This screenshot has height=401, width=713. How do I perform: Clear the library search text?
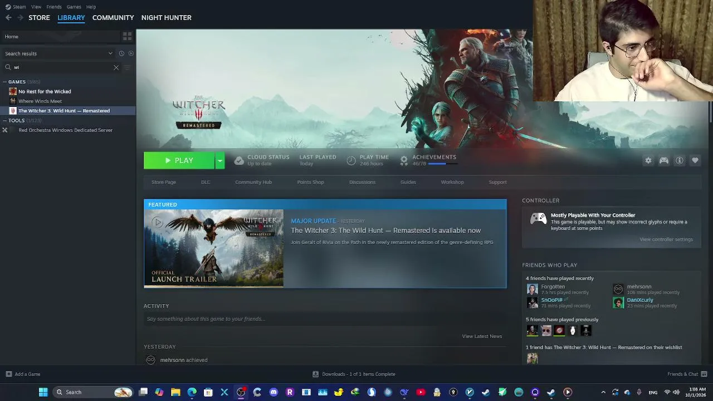click(x=116, y=67)
